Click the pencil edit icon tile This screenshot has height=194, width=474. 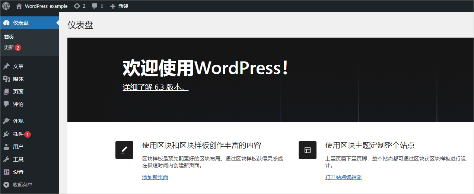tap(124, 150)
